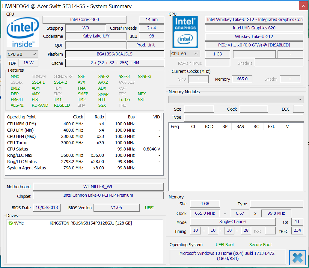Screen dimensions: 309x268
Task: Click the PCIe v1.1 x0 DISABLED field
Action: tap(254, 45)
